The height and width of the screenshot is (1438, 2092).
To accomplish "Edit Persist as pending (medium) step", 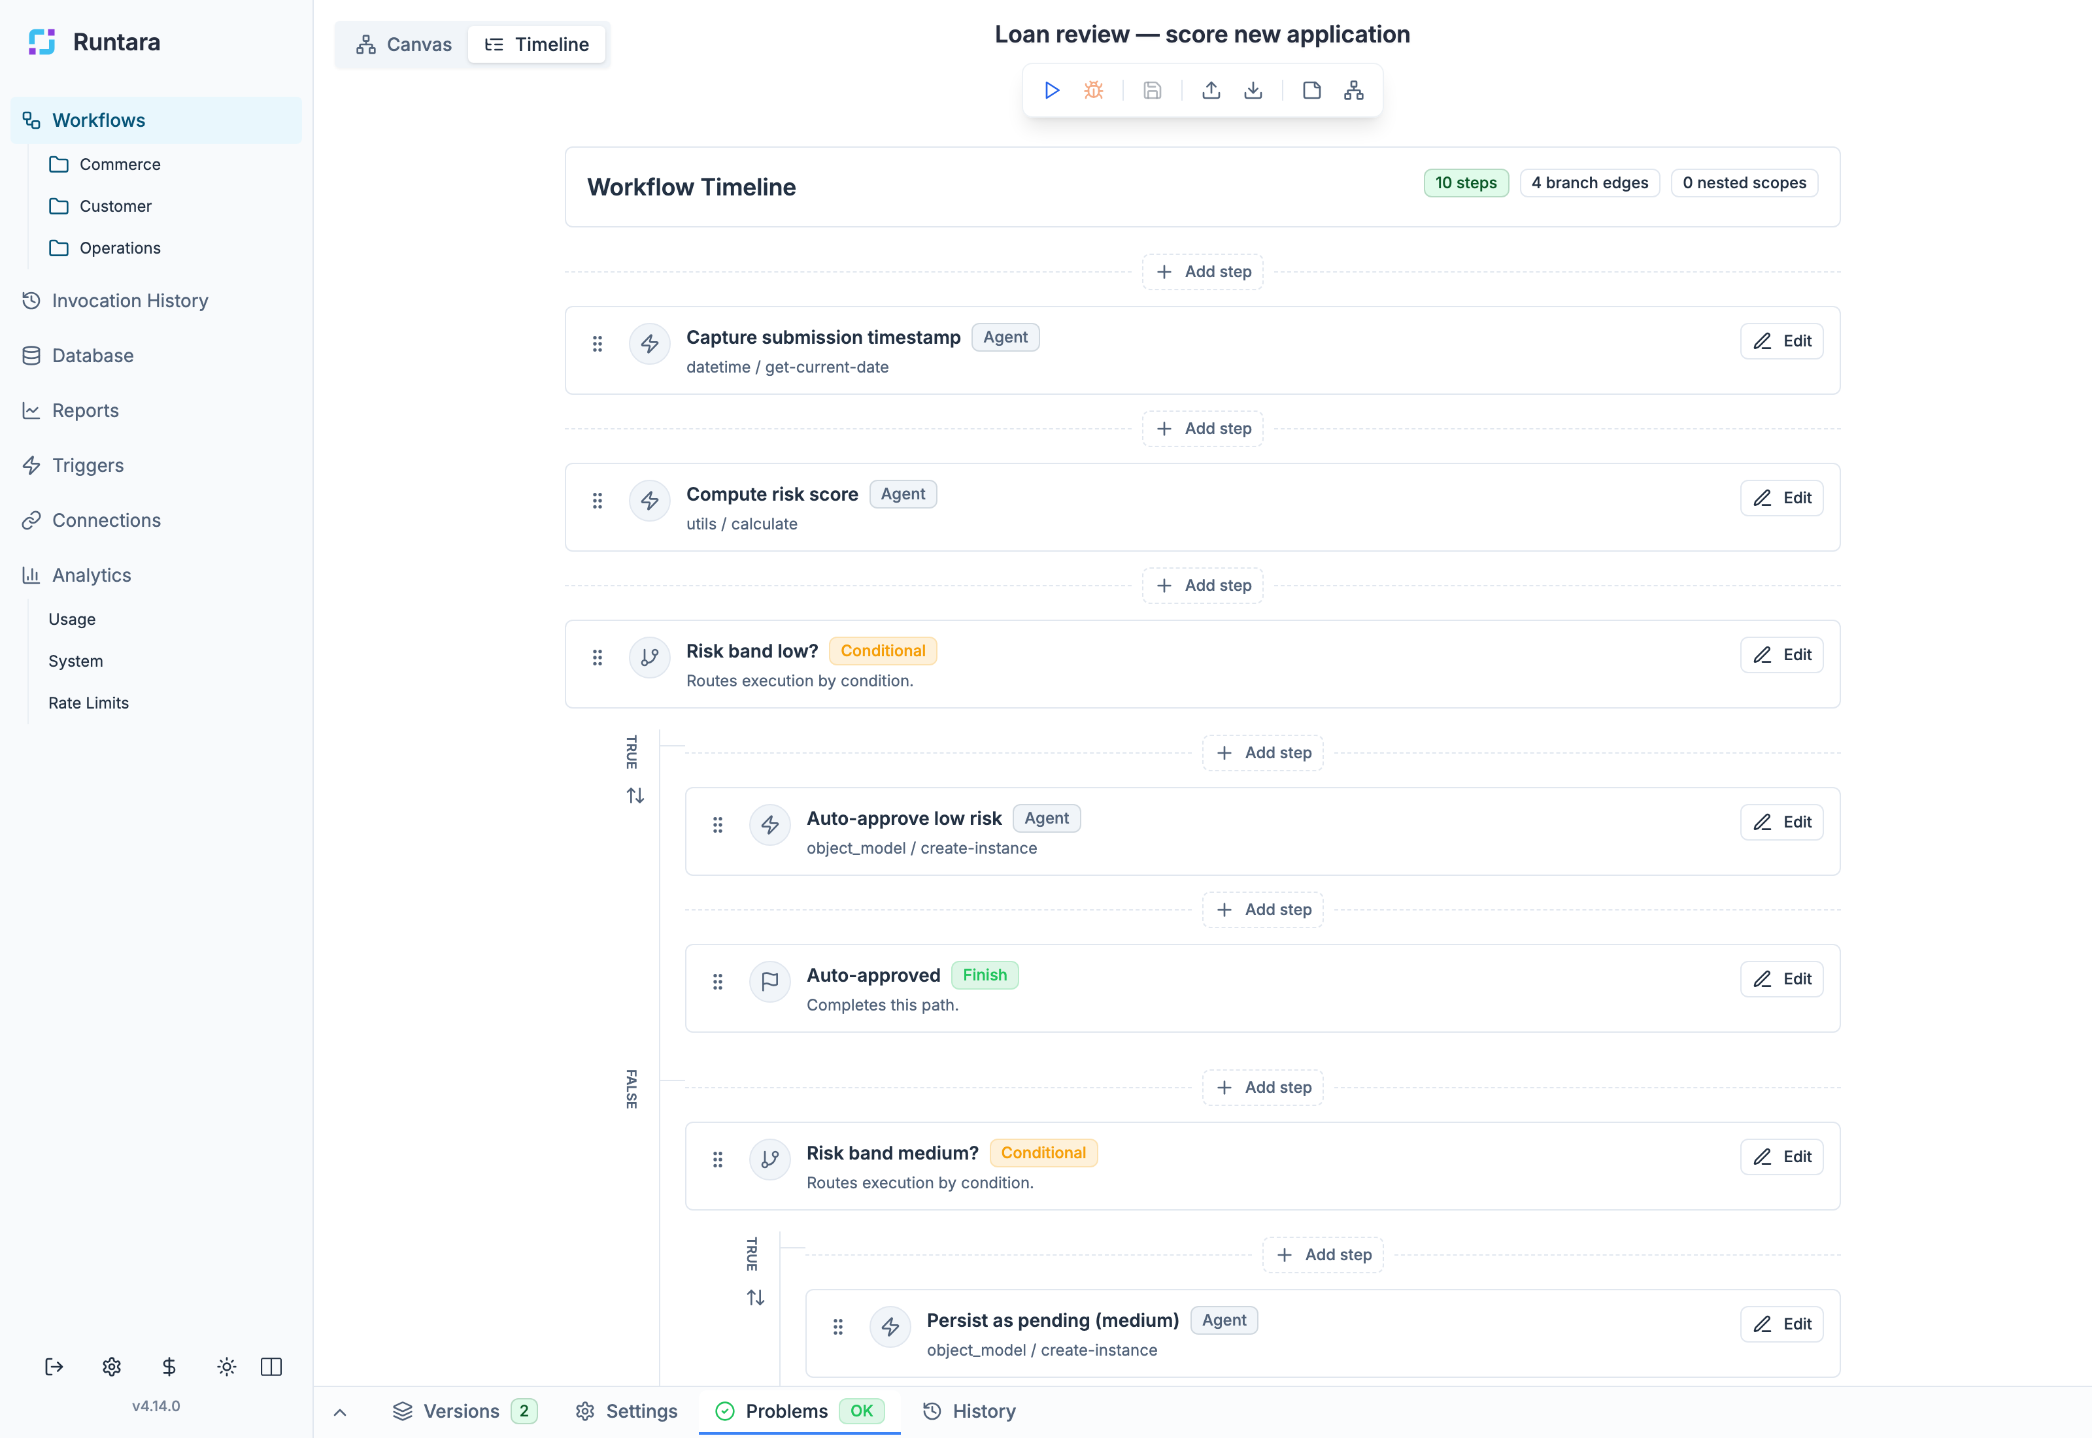I will (1781, 1324).
